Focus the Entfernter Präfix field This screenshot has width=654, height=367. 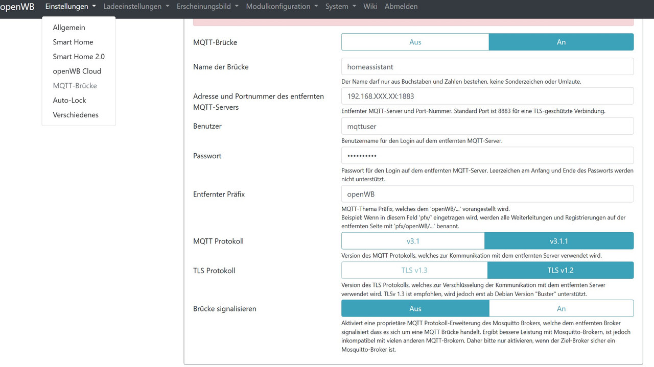tap(487, 194)
